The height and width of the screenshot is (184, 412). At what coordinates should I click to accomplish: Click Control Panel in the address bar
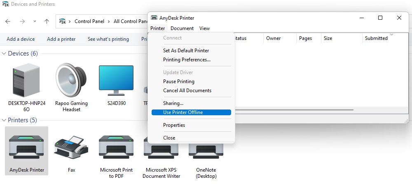pyautogui.click(x=89, y=21)
